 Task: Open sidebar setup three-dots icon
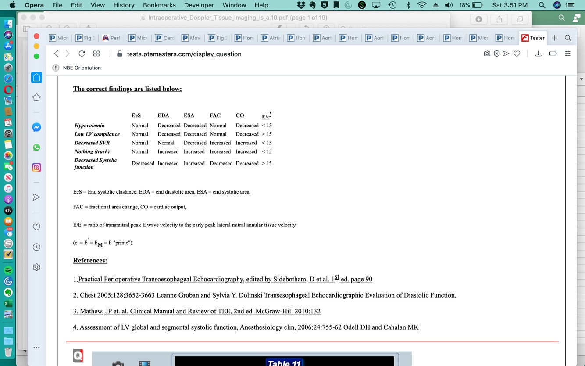pos(37,348)
